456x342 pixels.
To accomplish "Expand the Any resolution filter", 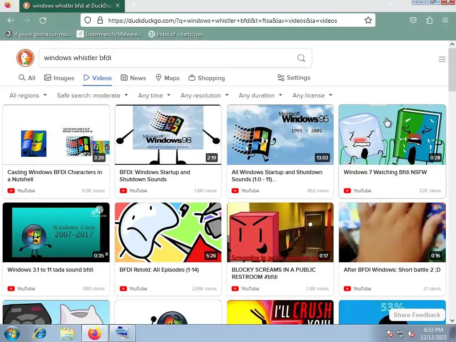I will pyautogui.click(x=205, y=95).
